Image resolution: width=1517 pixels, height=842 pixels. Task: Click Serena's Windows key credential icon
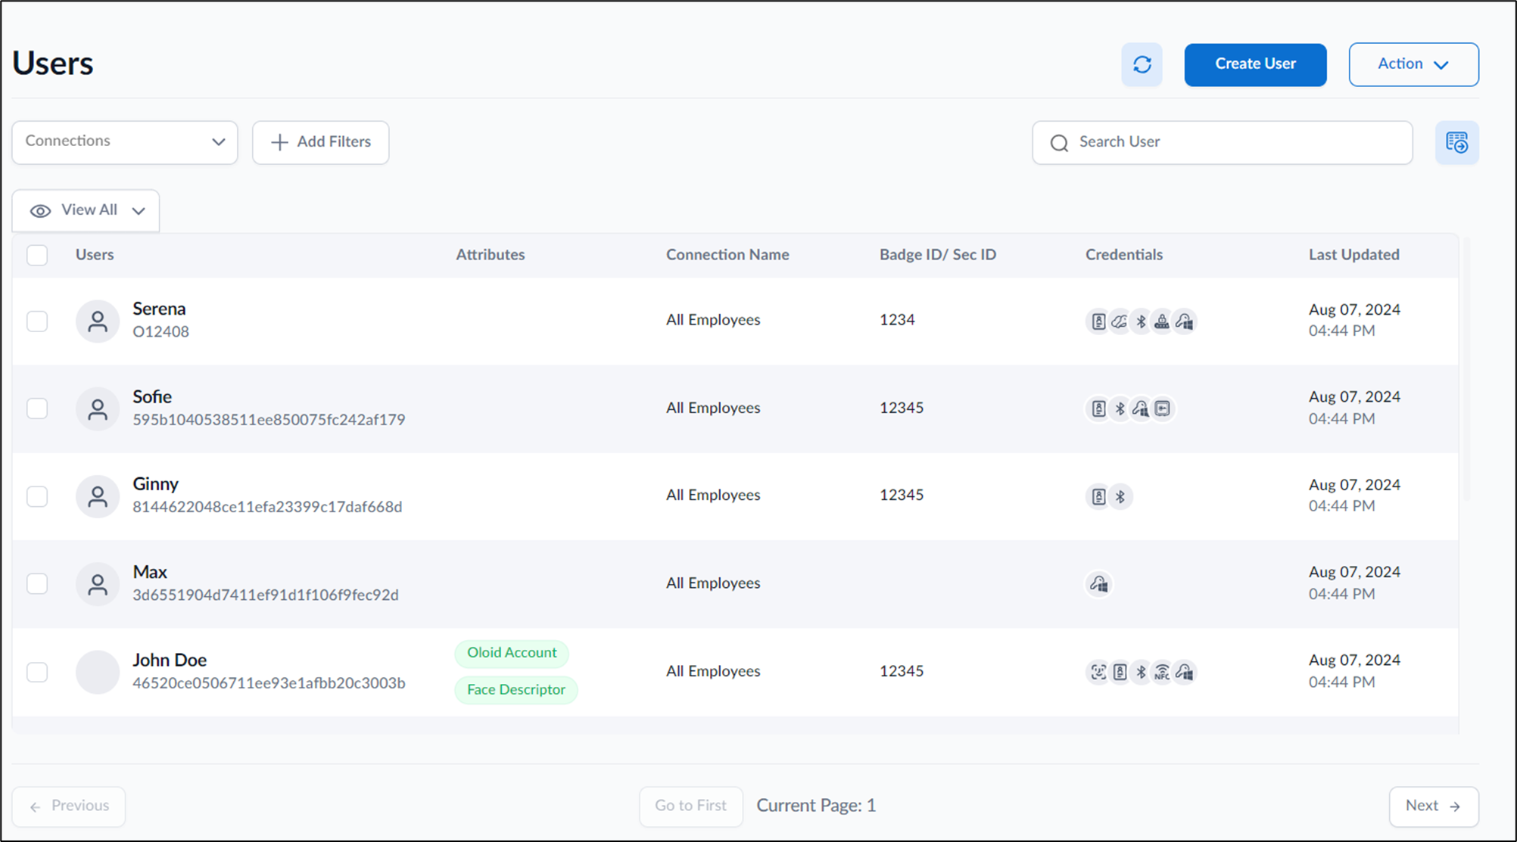[1184, 322]
